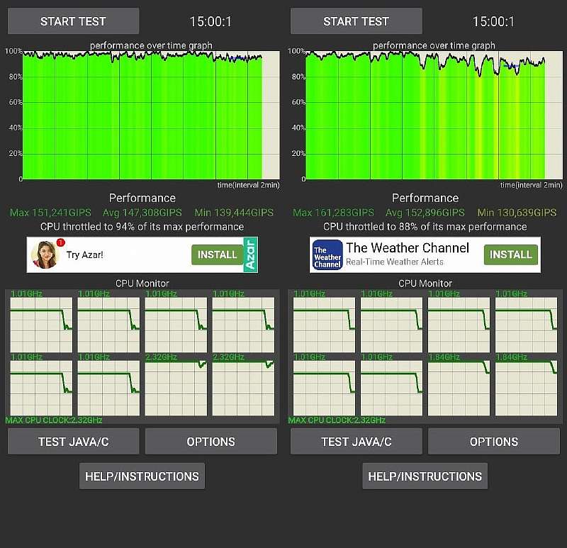Tap the 'Max 161,283GIPS' performance value
The height and width of the screenshot is (548, 567).
333,213
